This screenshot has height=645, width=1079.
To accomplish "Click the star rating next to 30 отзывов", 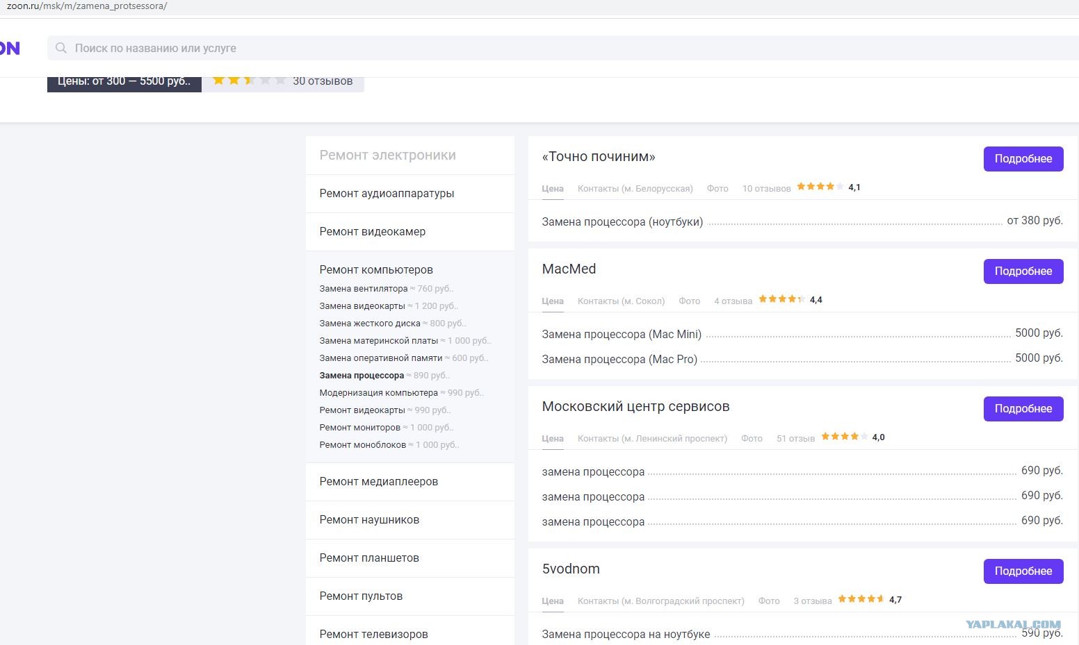I will pos(249,81).
